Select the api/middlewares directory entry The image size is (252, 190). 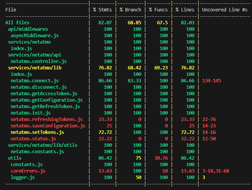point(28,29)
